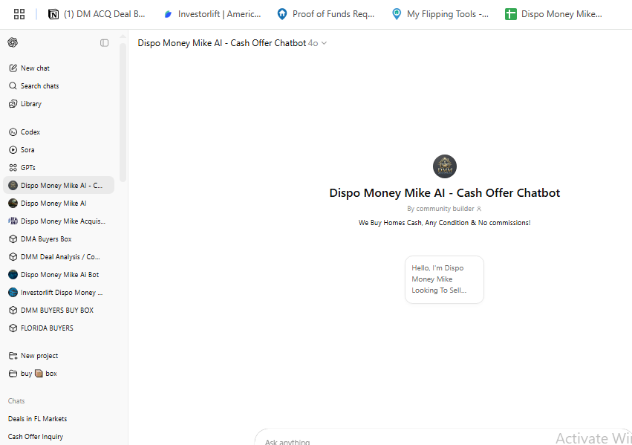Click the DMM chatbot avatar image
This screenshot has width=632, height=445.
click(445, 166)
